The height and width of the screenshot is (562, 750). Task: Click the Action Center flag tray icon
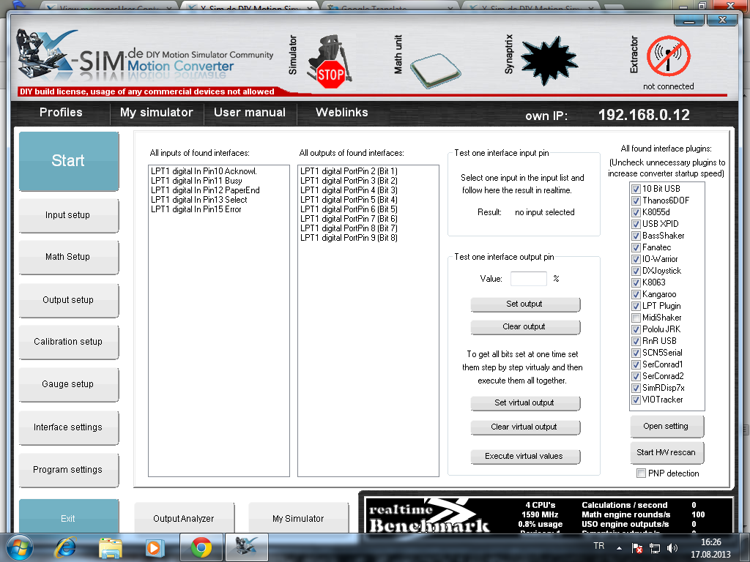click(637, 548)
